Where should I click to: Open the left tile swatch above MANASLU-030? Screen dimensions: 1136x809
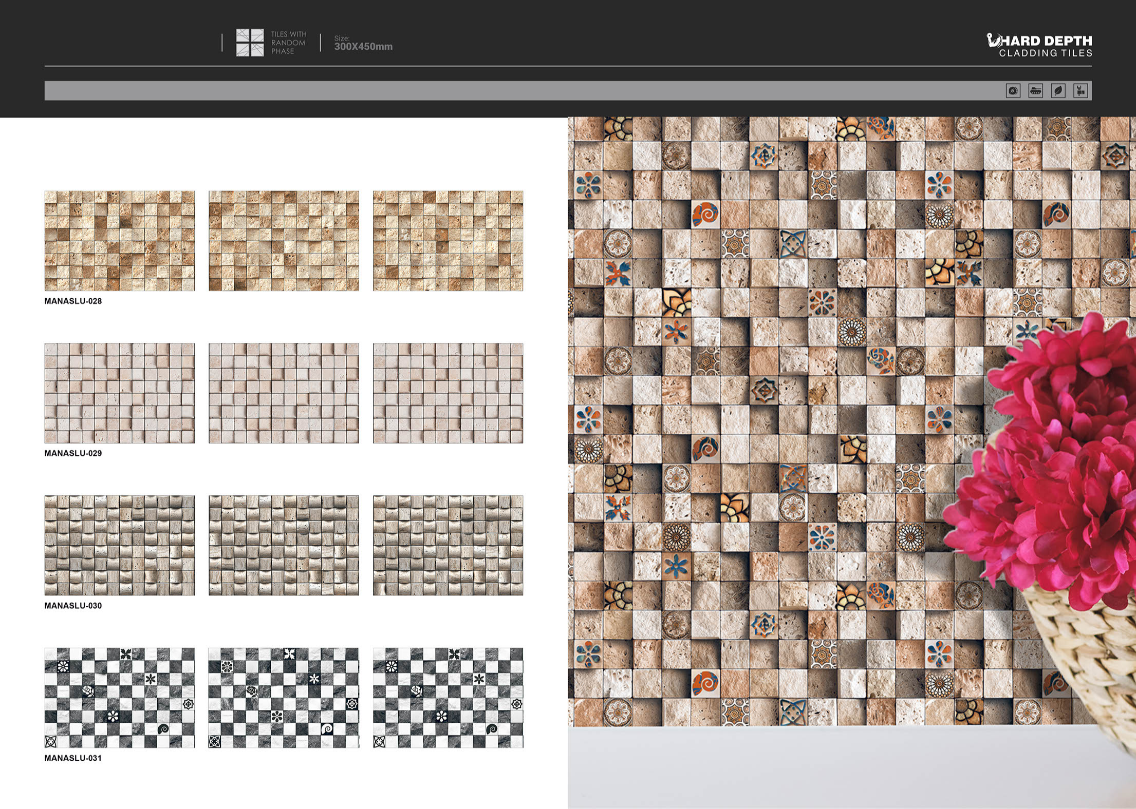pyautogui.click(x=120, y=545)
